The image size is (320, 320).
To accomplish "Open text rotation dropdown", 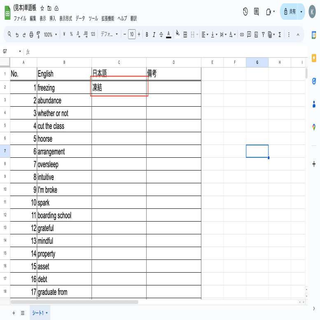I will click(232, 35).
